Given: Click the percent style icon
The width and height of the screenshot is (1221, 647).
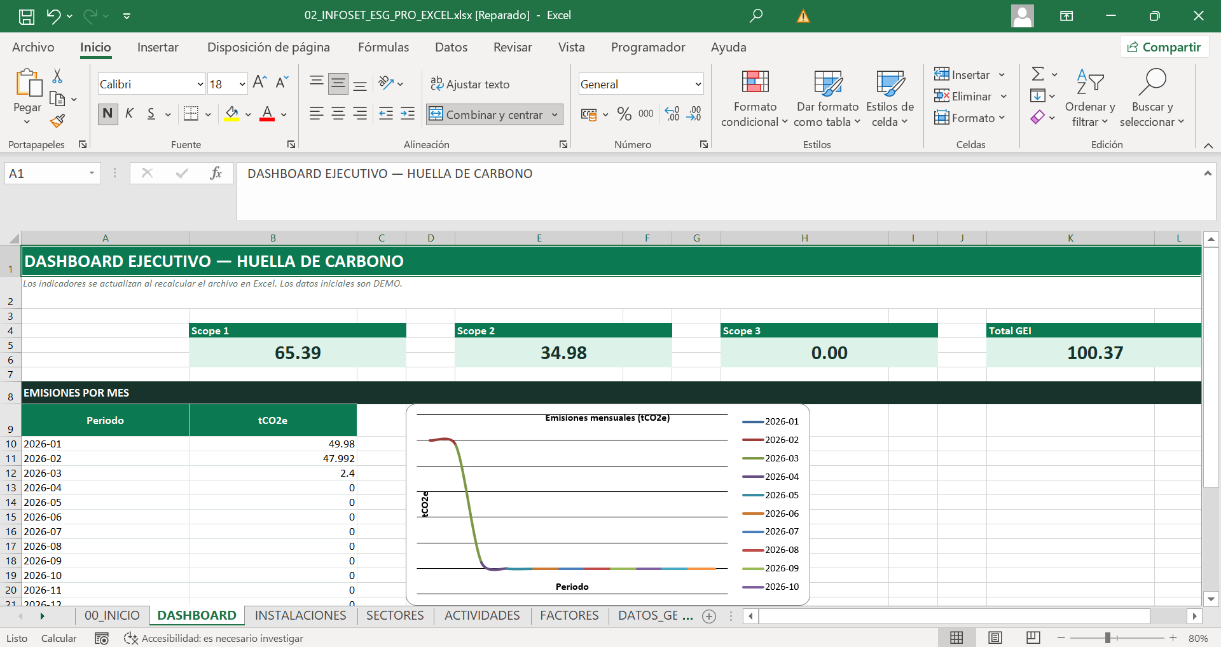Looking at the screenshot, I should 624,114.
